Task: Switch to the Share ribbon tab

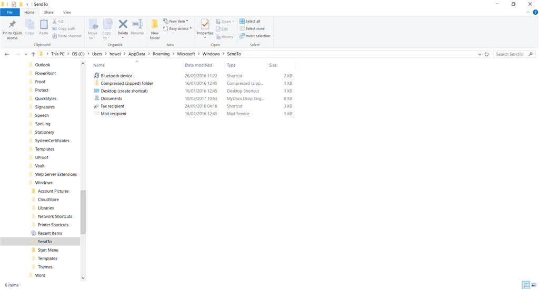Action: tap(48, 13)
